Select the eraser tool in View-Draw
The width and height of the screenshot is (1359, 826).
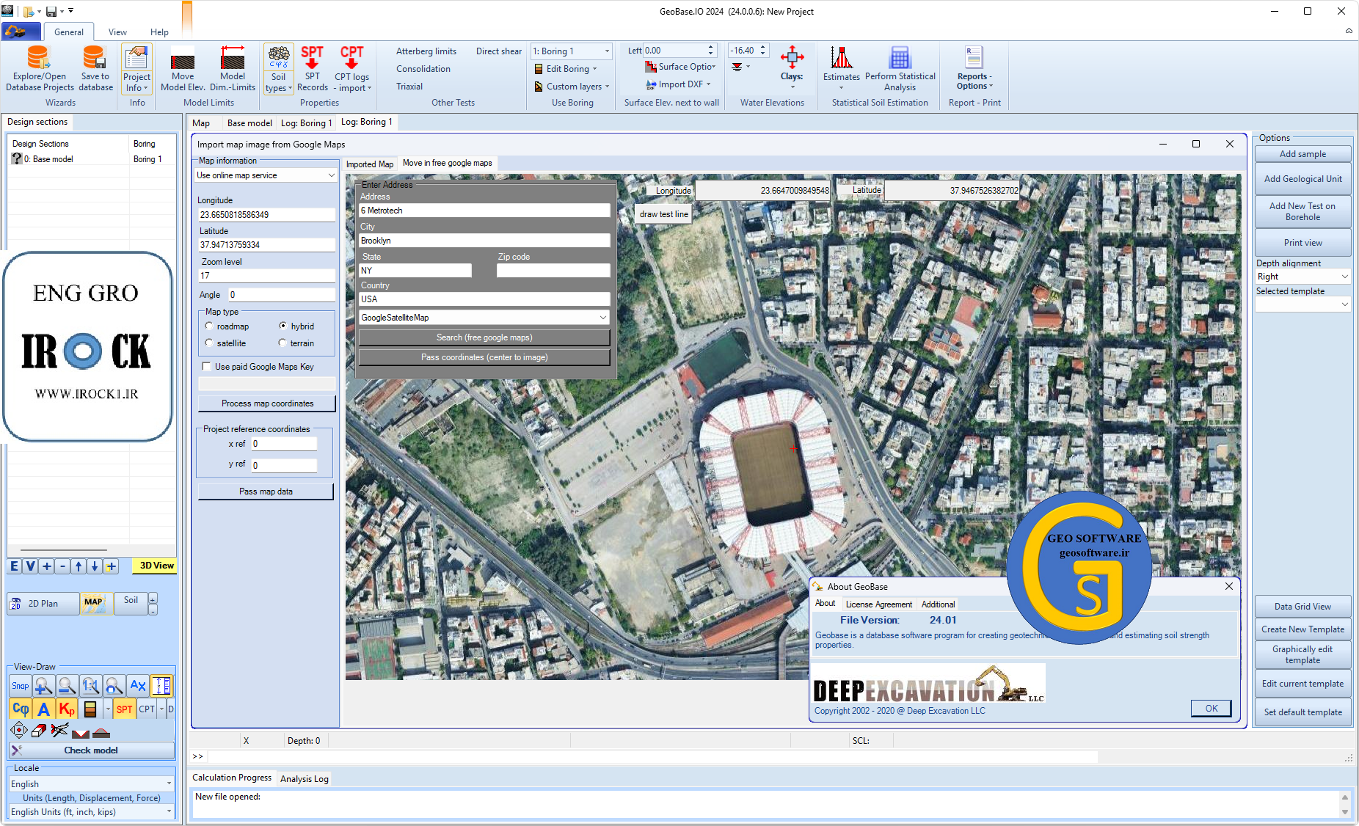click(x=39, y=730)
